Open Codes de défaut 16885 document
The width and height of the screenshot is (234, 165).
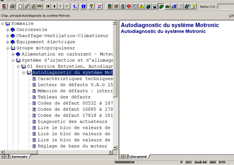point(75,109)
